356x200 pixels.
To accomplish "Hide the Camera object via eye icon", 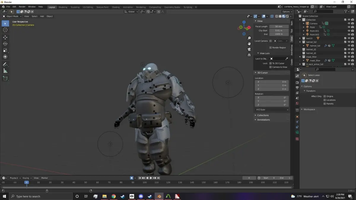I will click(349, 23).
